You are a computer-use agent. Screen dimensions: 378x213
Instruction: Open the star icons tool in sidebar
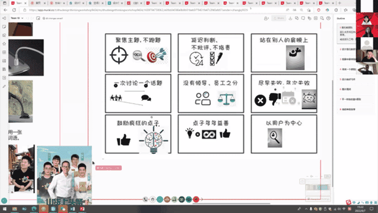click(4, 44)
